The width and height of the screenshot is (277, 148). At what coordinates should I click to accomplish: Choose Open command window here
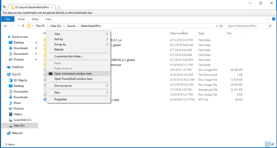pos(78,74)
